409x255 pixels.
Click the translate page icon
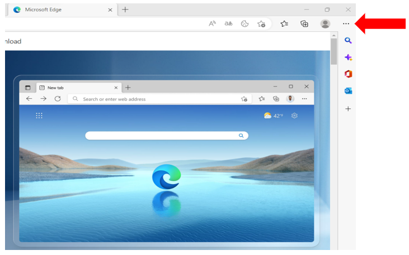tap(228, 23)
